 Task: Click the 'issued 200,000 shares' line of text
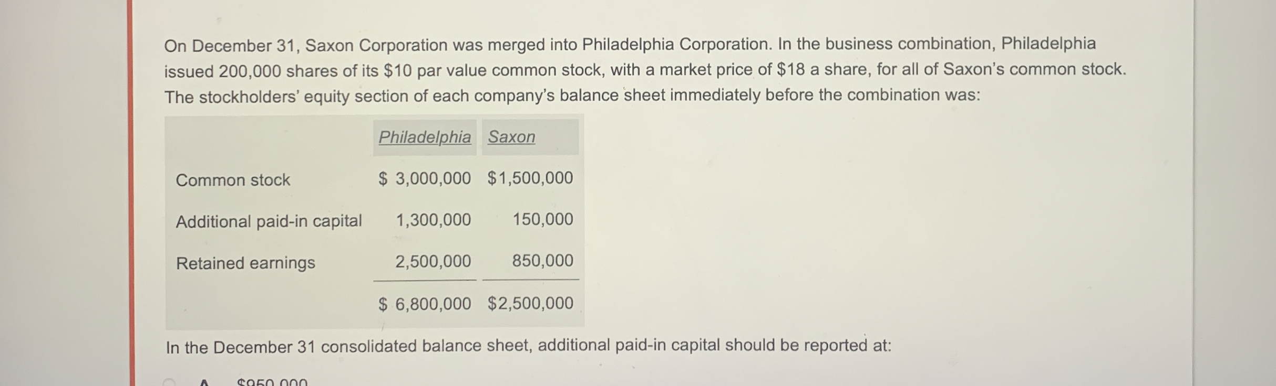[x=645, y=70]
